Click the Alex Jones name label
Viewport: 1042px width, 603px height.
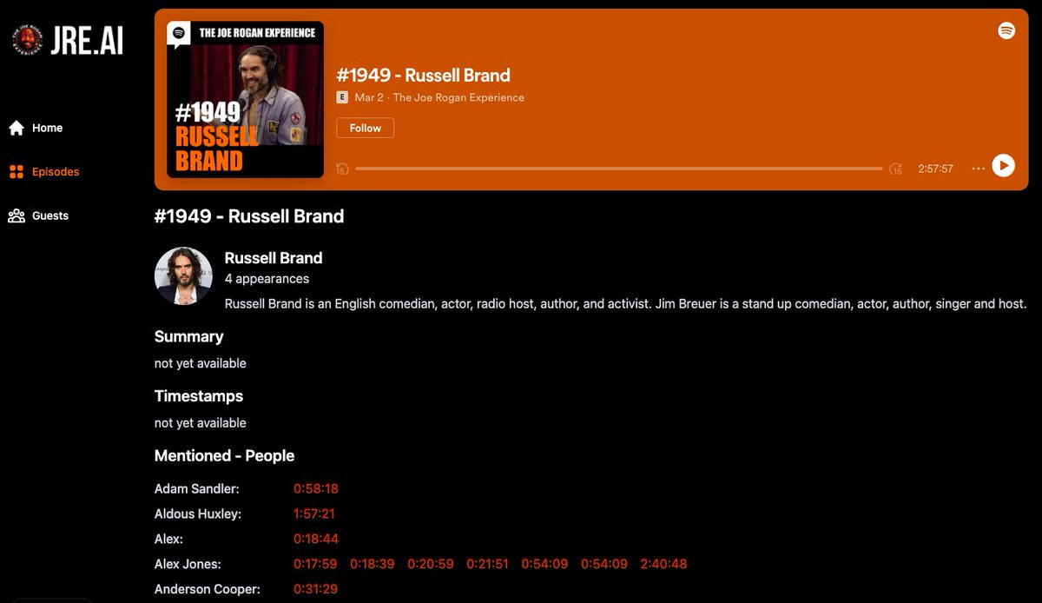click(188, 564)
